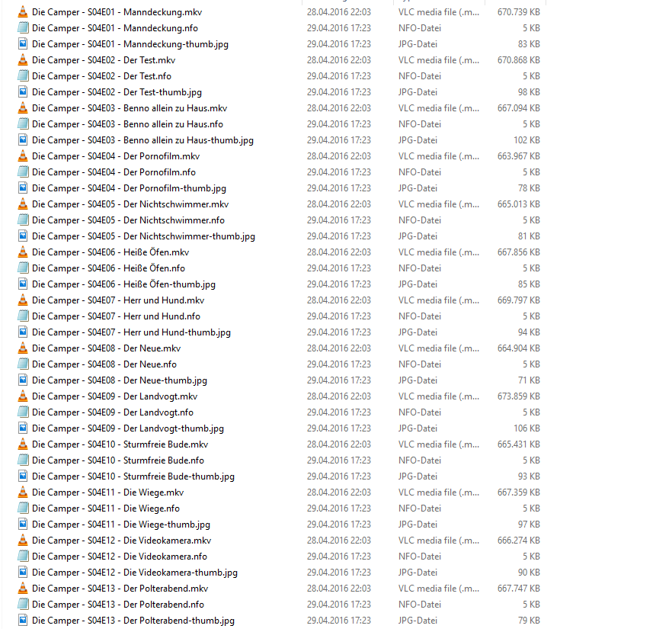656x632 pixels.
Task: Select VLC icon of S04E04 Der Pornofilm.mkv
Action: [x=23, y=156]
